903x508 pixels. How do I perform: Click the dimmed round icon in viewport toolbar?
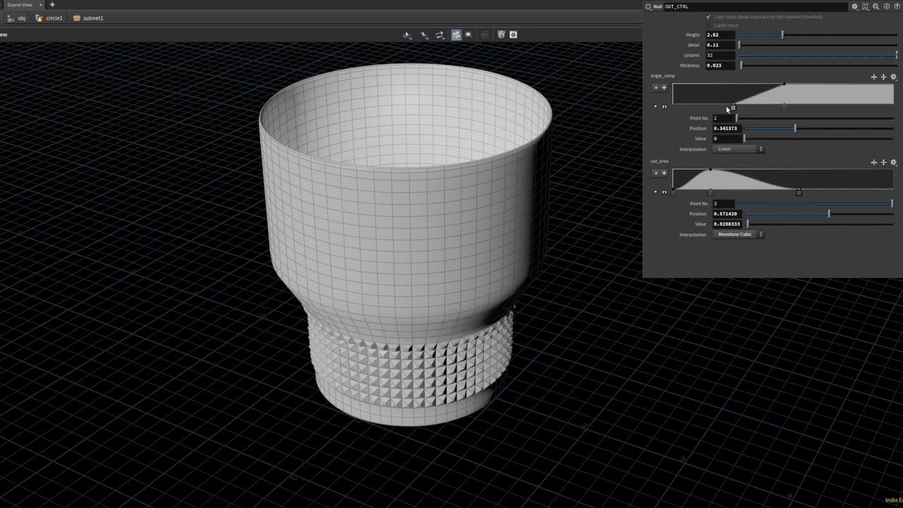coord(485,35)
